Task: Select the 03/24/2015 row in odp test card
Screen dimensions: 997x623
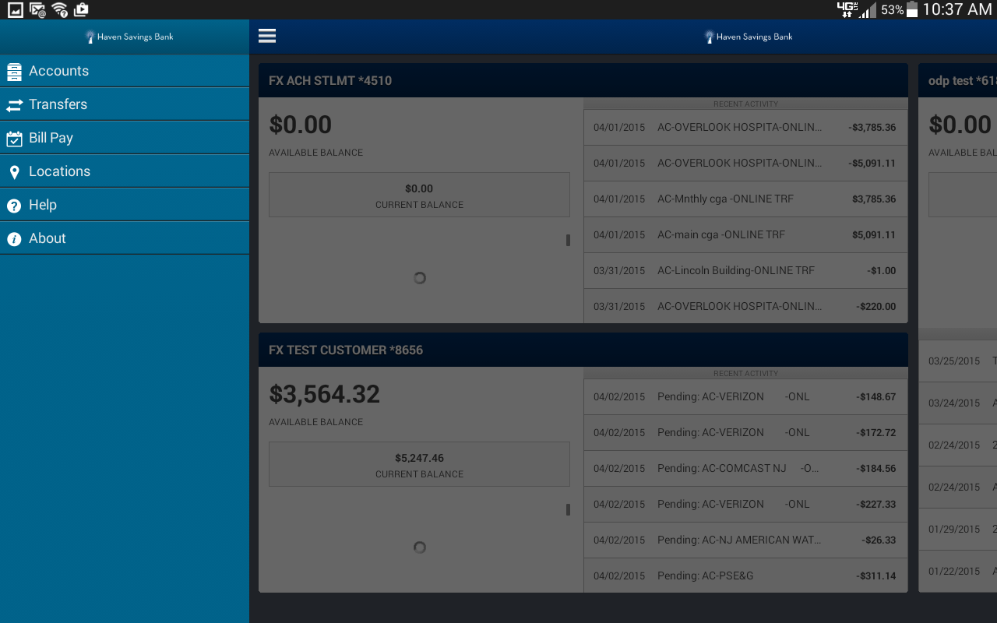Action: pos(957,403)
